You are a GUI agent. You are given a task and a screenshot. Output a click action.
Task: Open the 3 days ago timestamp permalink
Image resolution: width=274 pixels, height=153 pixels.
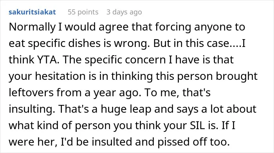pos(124,12)
